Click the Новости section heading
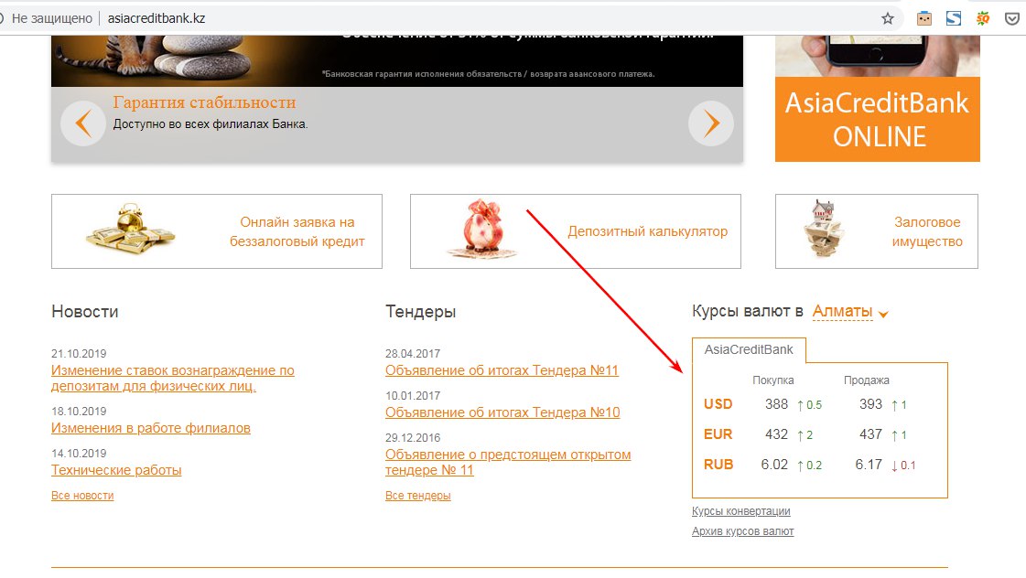1026x578 pixels. click(x=84, y=311)
